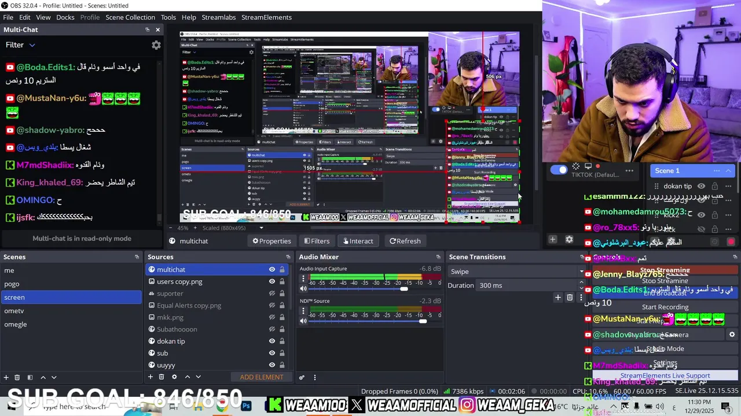Open Audio Mixer options menu dots

[314, 377]
